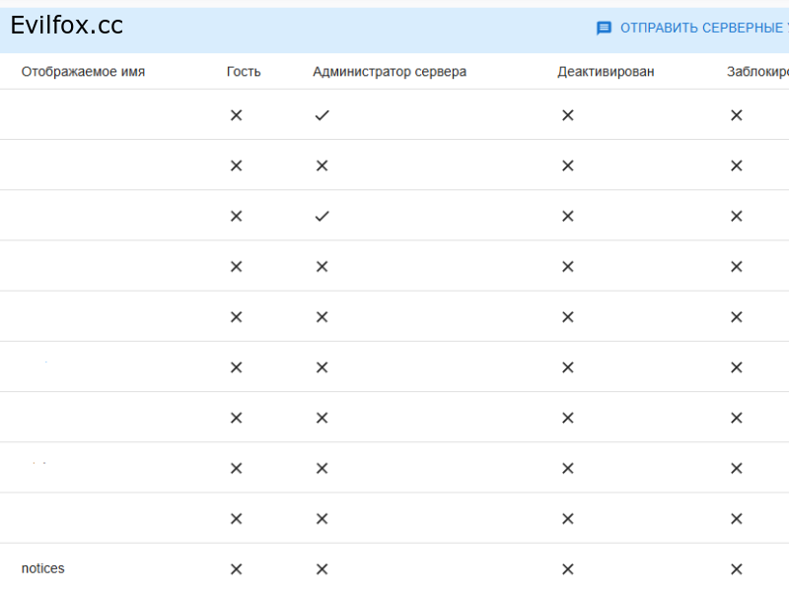
Task: Click the server admin cross in notices row
Action: (x=322, y=569)
